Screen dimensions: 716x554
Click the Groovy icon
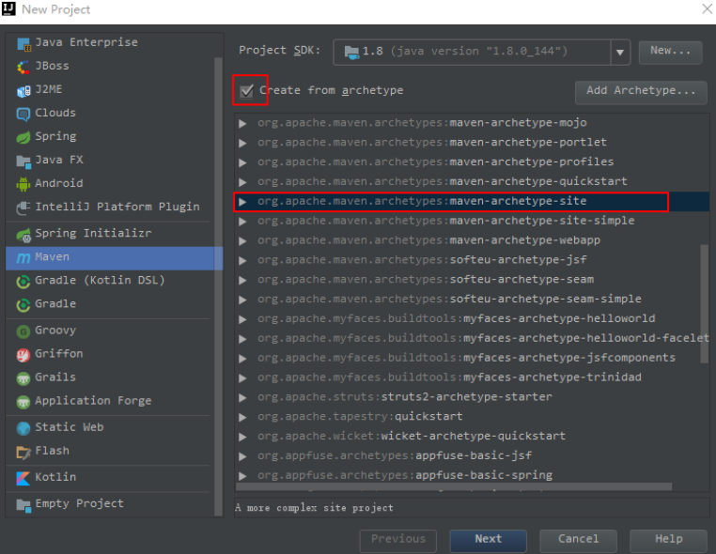point(23,331)
